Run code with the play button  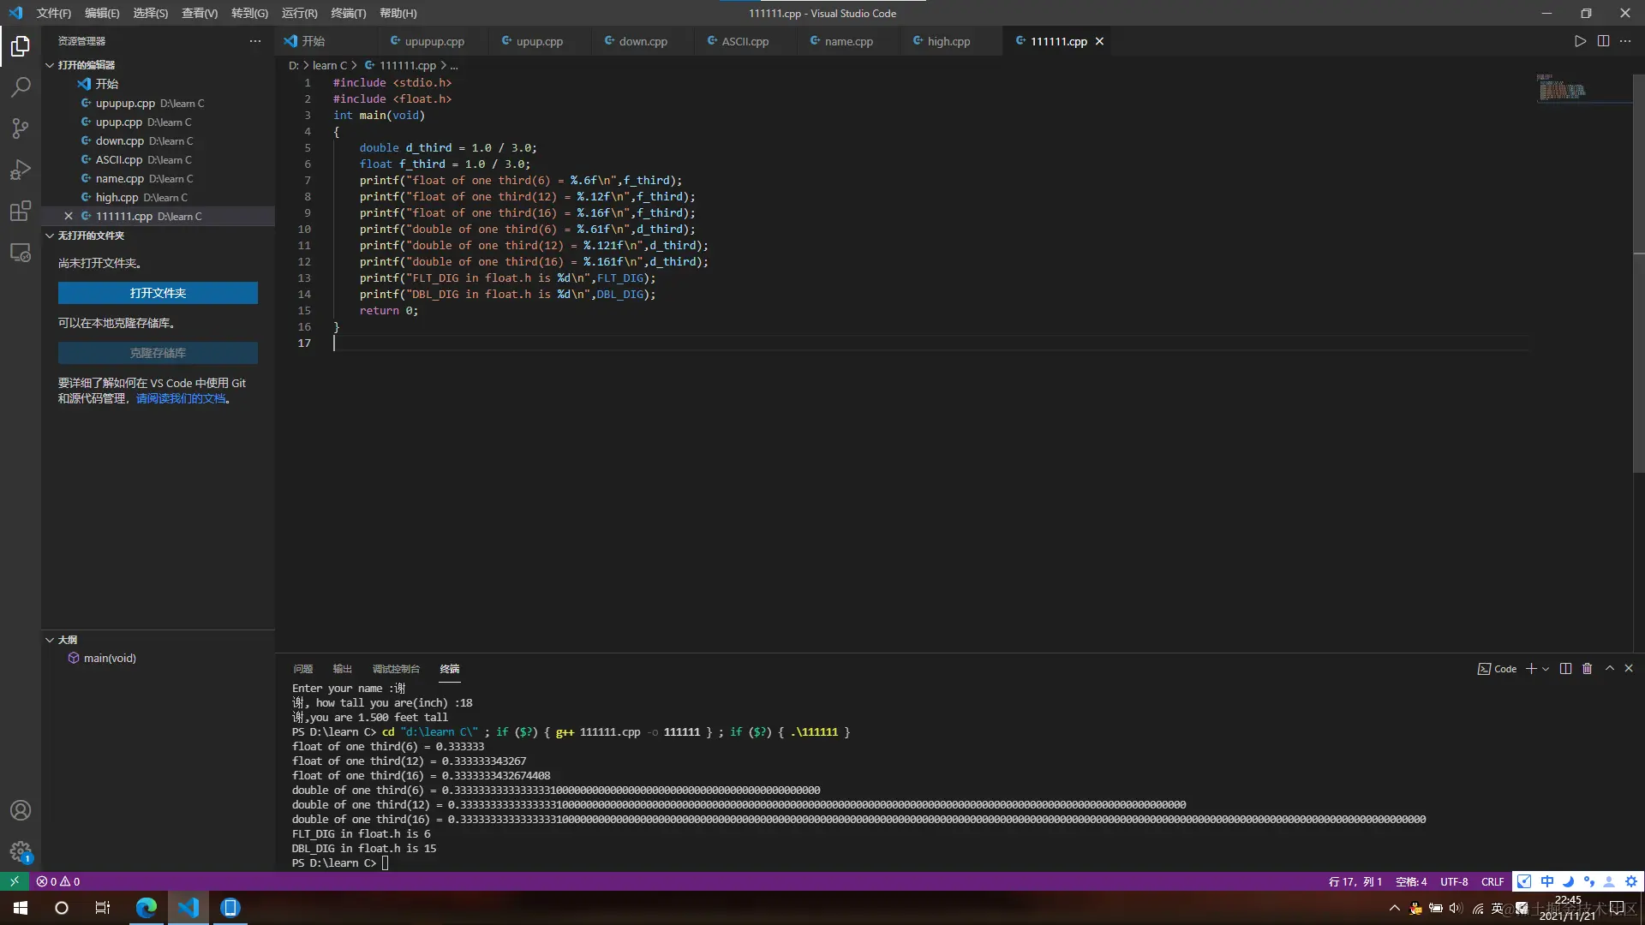(x=1580, y=41)
